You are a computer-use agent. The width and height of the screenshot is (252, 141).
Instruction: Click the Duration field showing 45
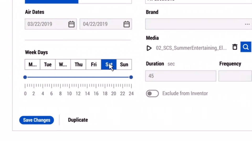[181, 76]
